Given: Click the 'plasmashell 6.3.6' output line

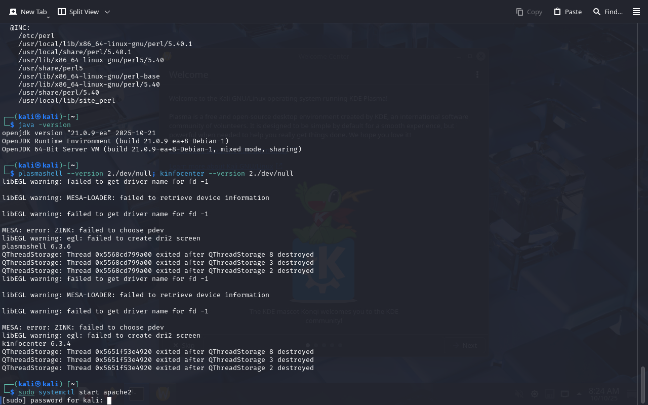Looking at the screenshot, I should point(36,247).
